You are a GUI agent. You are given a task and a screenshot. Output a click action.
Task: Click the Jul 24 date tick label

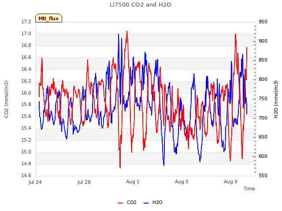pyautogui.click(x=35, y=182)
